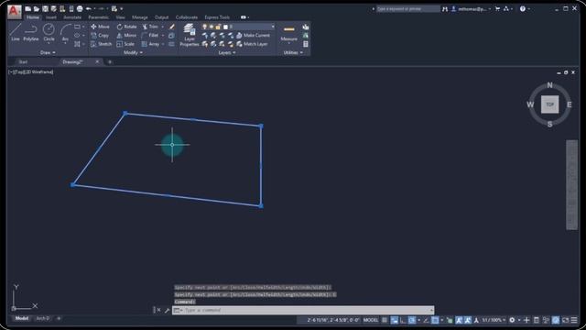Expand the Draw panel
The image size is (586, 330).
tap(48, 53)
